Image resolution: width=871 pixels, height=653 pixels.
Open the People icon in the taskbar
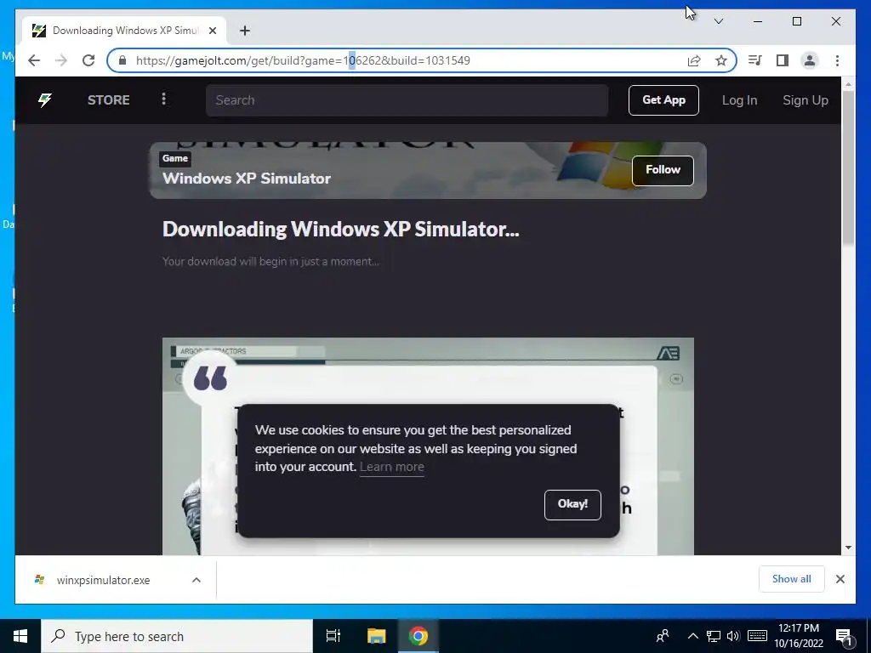tap(662, 636)
